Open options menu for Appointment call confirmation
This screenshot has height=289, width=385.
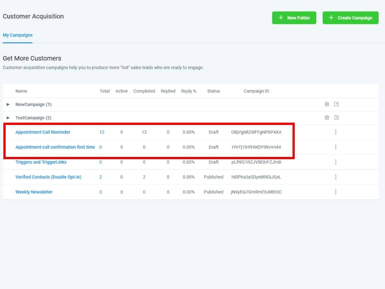(335, 147)
